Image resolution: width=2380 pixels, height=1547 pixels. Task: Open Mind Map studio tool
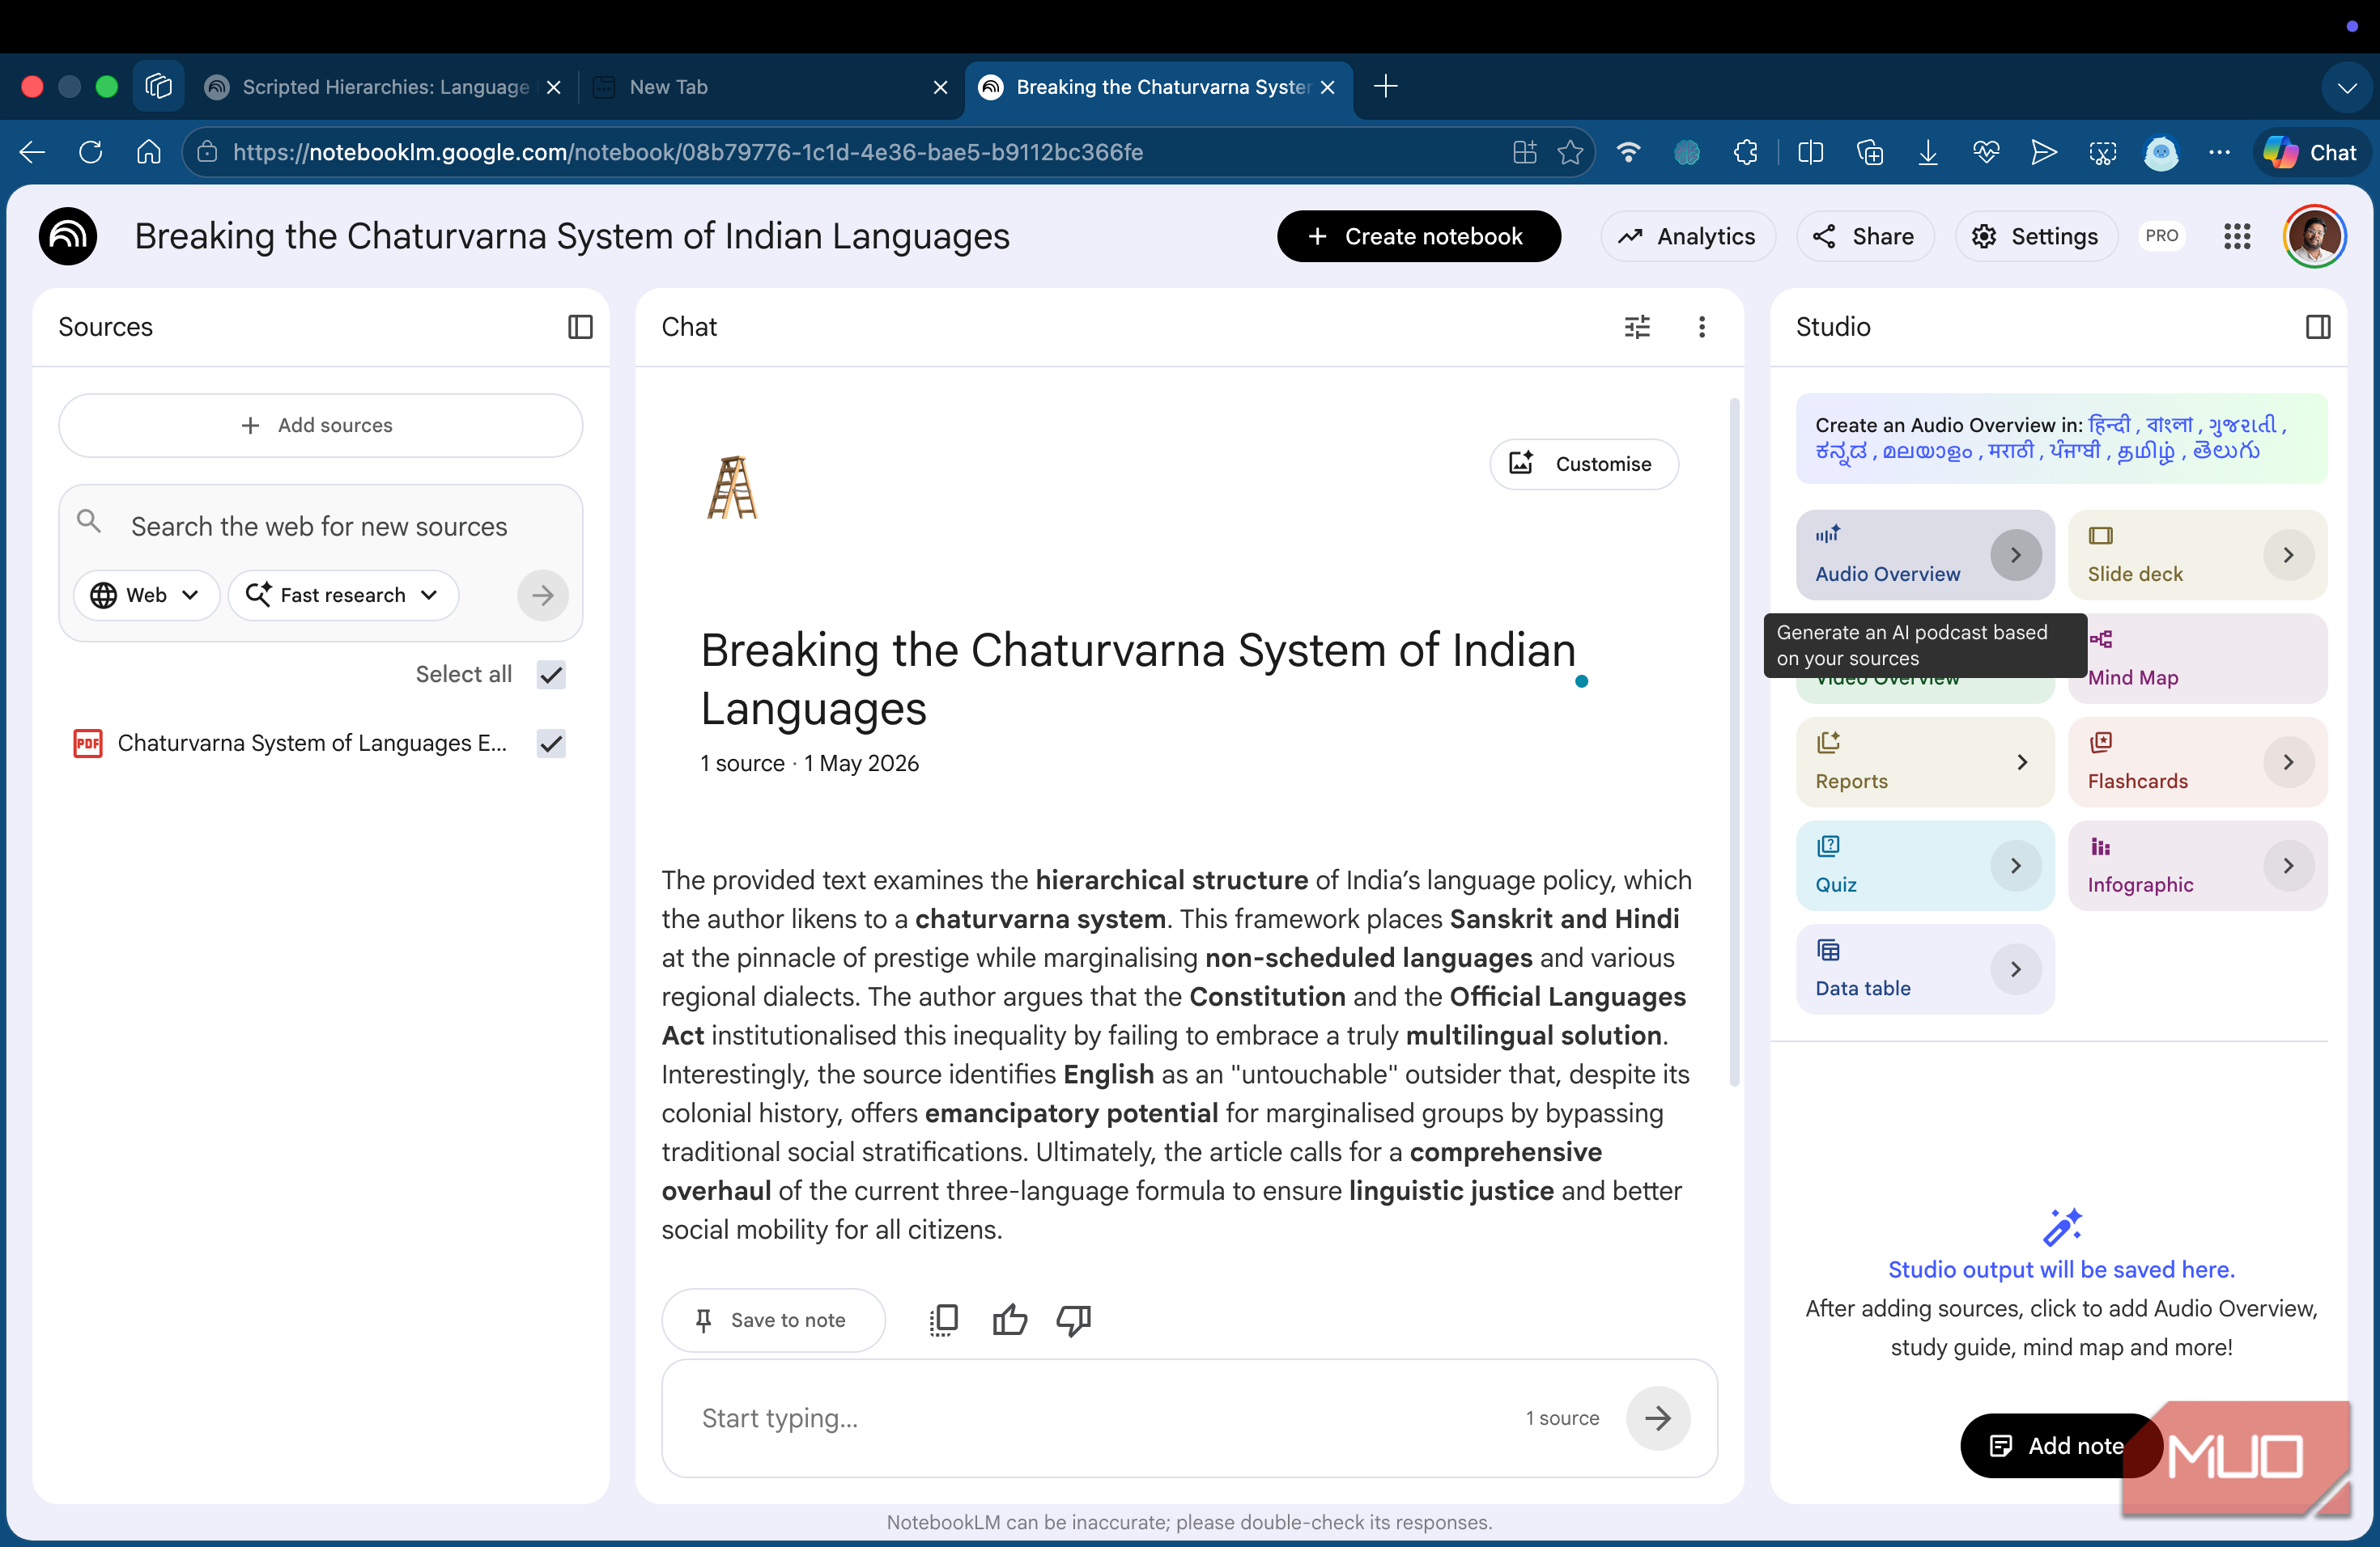pos(2197,659)
